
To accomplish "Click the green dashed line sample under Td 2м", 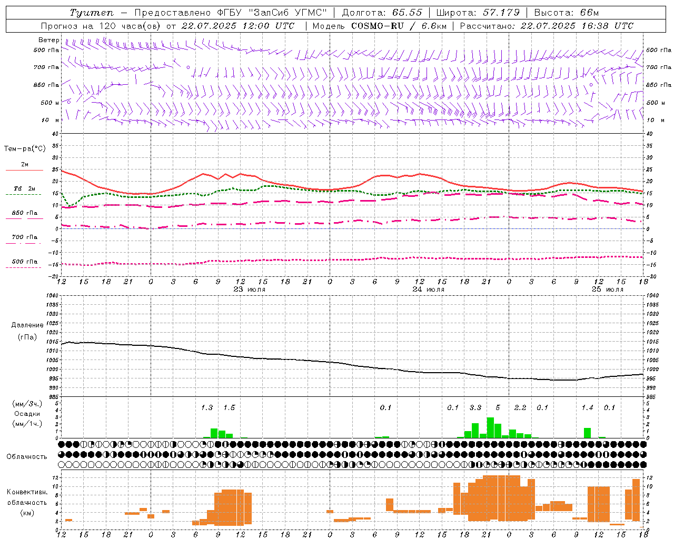I will point(24,194).
